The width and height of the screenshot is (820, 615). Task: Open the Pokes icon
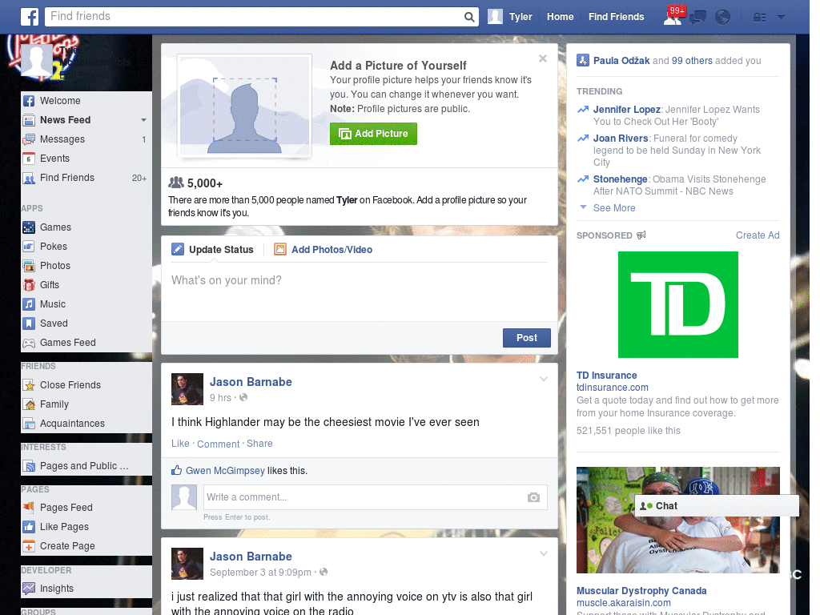[29, 247]
